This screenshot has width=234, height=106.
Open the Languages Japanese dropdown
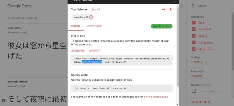click(x=200, y=76)
